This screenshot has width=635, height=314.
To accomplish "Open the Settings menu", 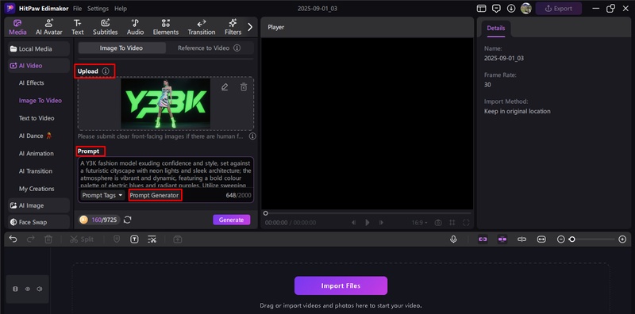I will pos(98,9).
